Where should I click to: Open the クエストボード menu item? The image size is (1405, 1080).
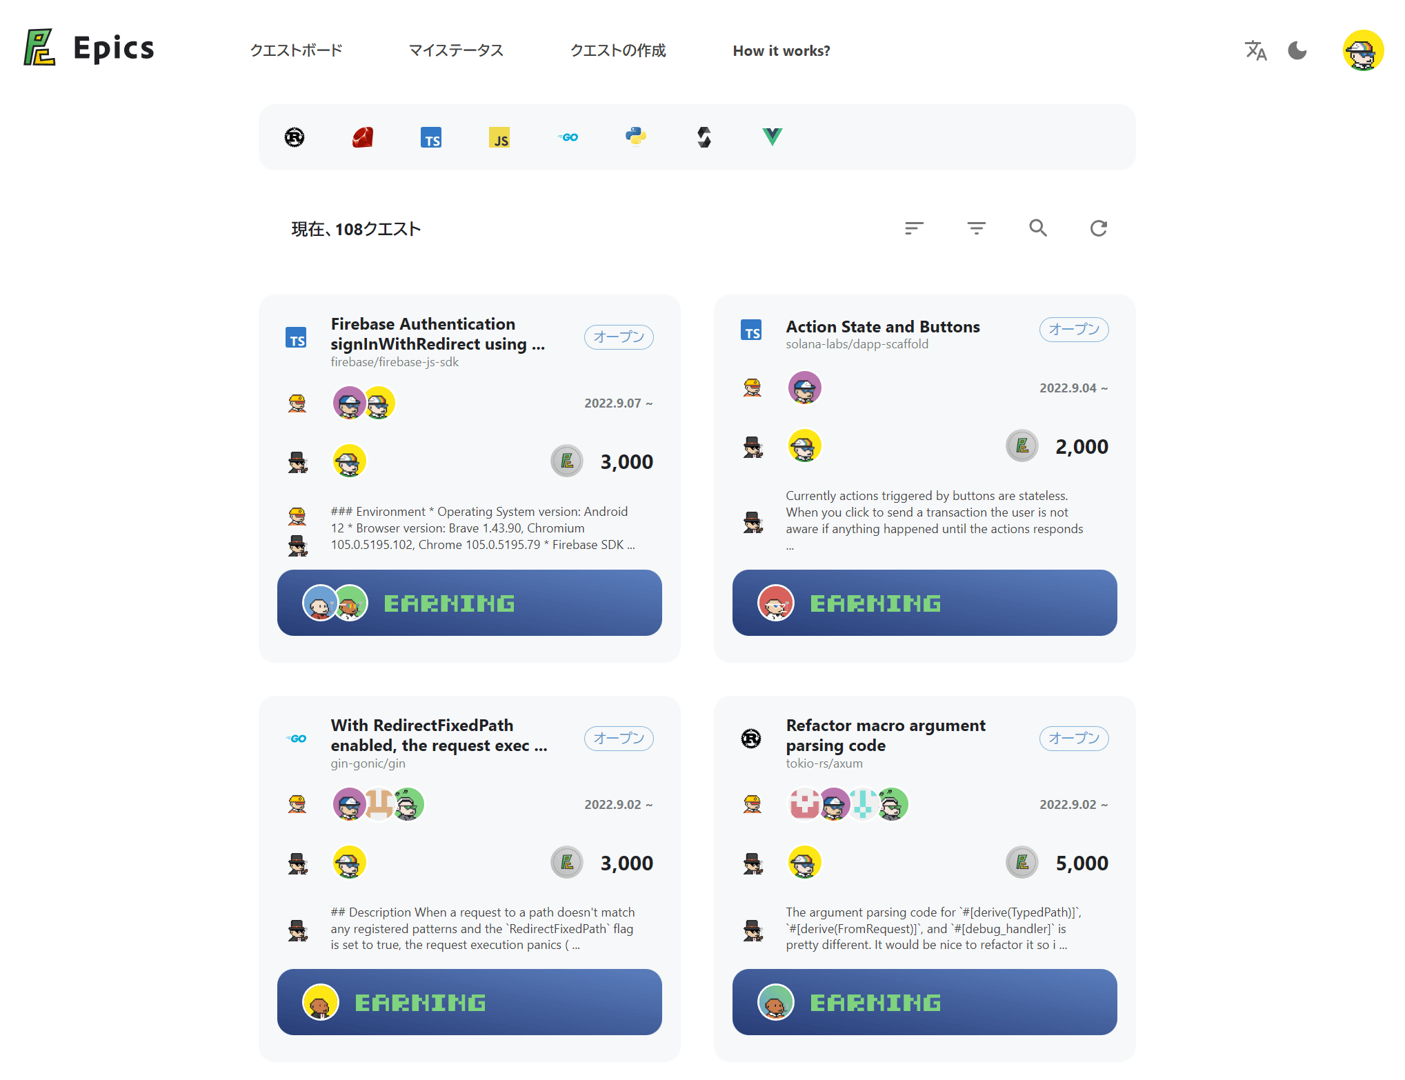point(296,50)
